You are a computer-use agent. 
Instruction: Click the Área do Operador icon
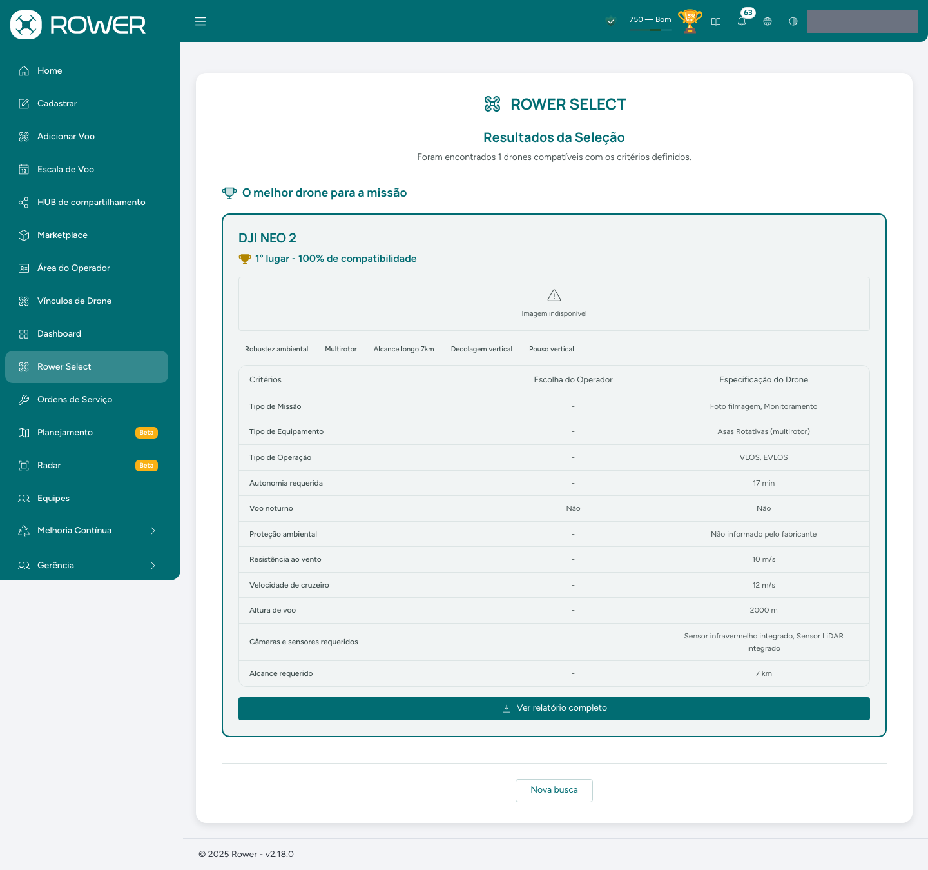point(24,268)
